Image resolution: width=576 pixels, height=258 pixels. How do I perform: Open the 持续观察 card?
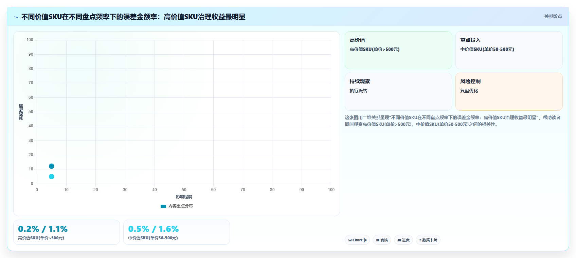398,92
